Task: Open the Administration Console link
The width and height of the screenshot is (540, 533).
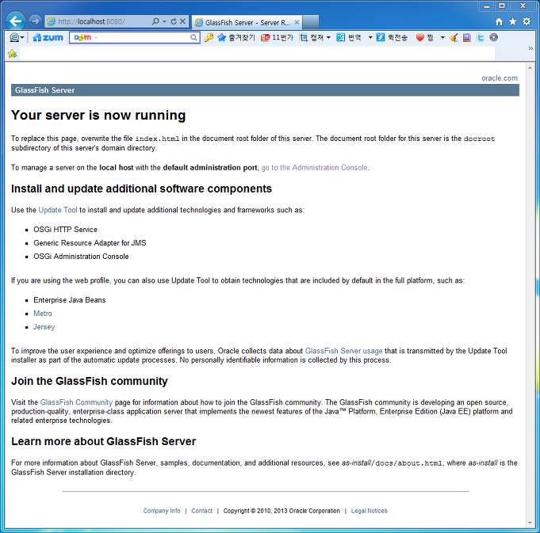Action: (315, 167)
